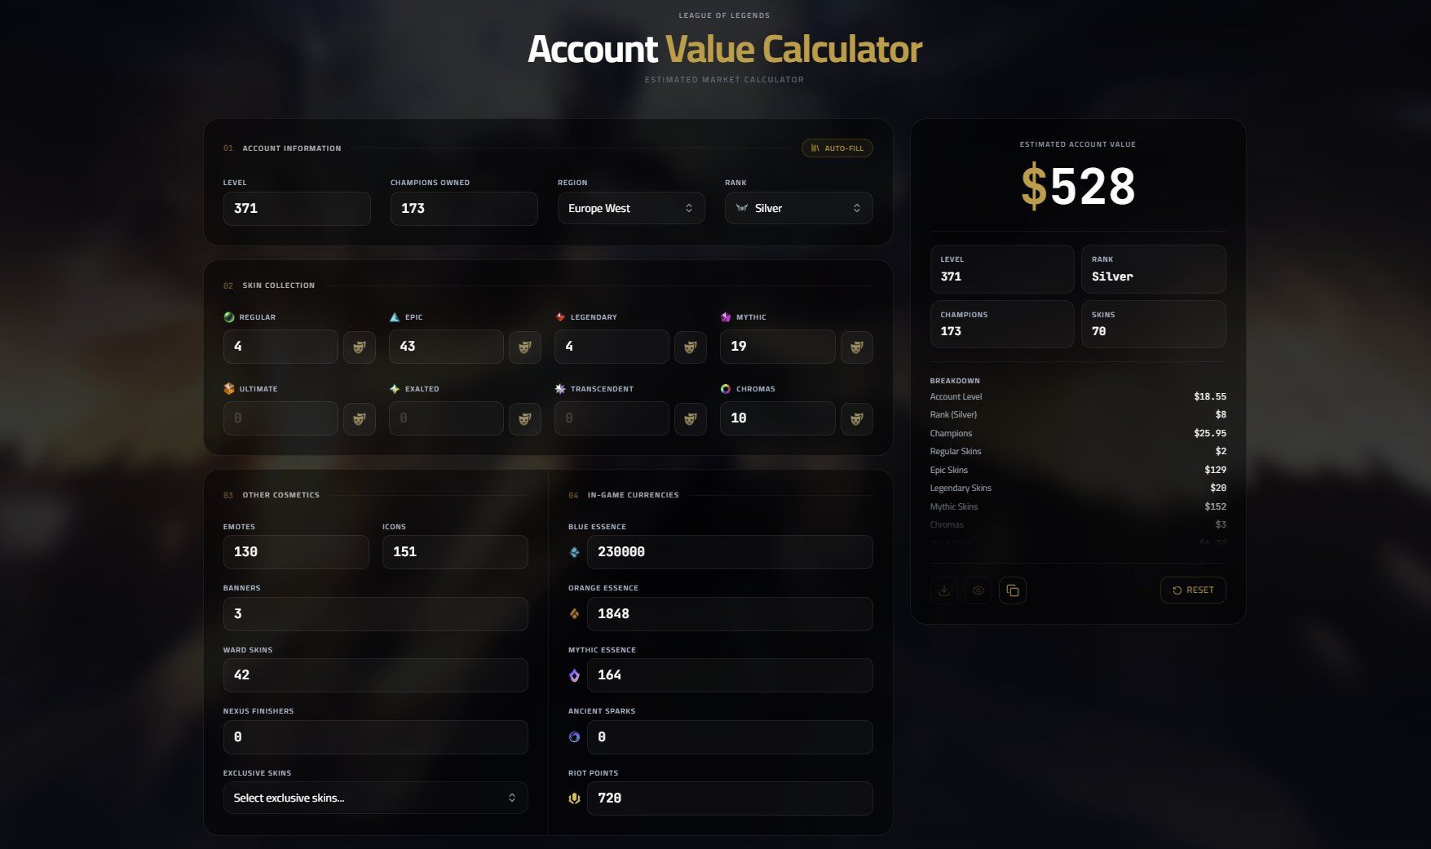This screenshot has width=1431, height=849.
Task: Click the download icon under the breakdown
Action: [x=943, y=590]
